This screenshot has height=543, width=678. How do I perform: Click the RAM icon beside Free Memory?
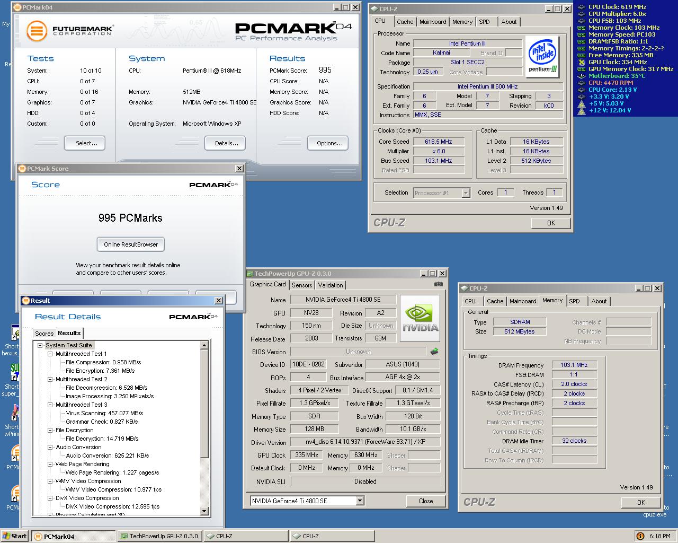tap(582, 55)
